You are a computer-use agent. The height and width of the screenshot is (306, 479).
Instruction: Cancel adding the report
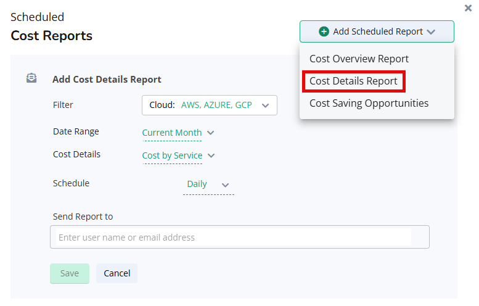[x=117, y=273]
